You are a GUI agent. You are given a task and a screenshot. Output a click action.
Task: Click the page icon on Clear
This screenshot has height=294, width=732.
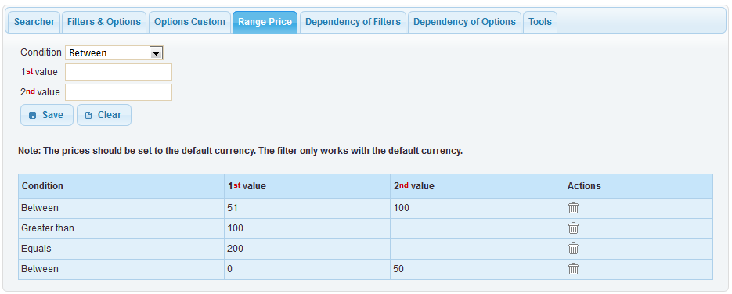coord(88,115)
